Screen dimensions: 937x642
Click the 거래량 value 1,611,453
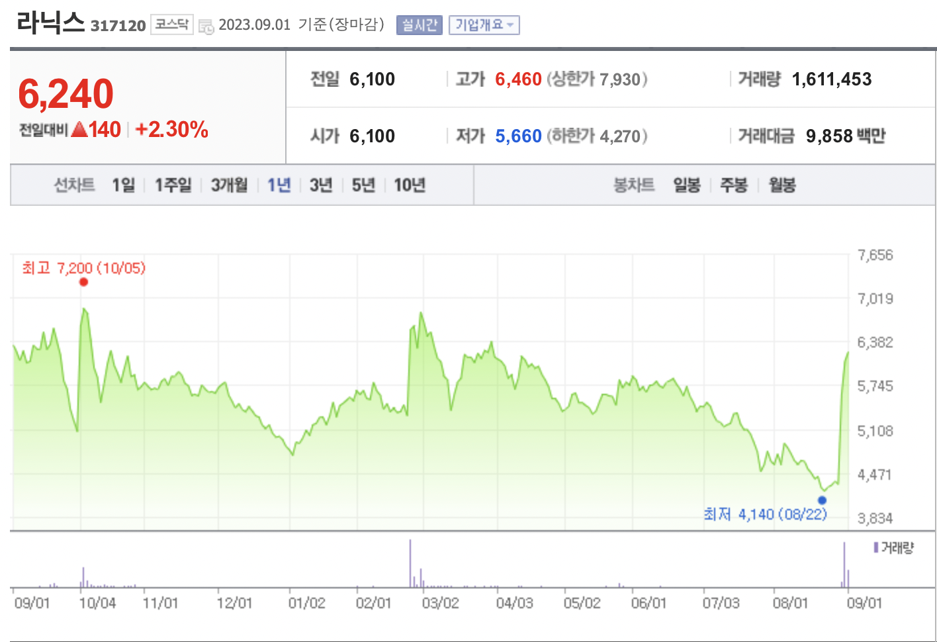832,79
